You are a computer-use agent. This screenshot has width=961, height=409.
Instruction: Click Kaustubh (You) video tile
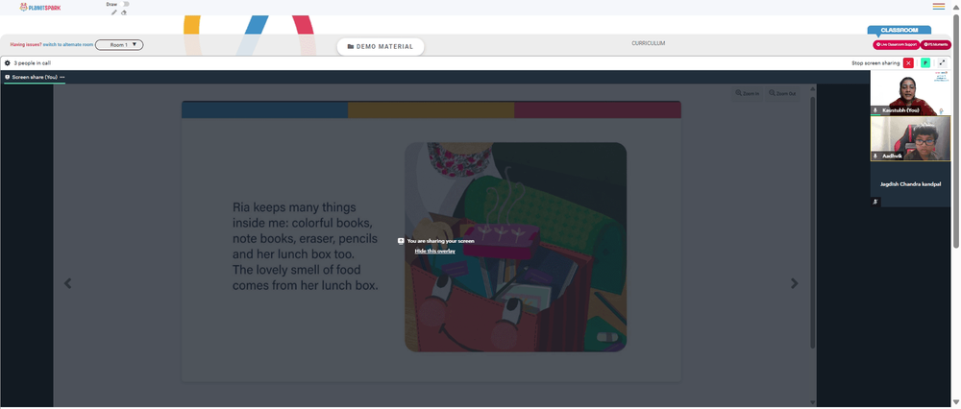click(x=910, y=93)
